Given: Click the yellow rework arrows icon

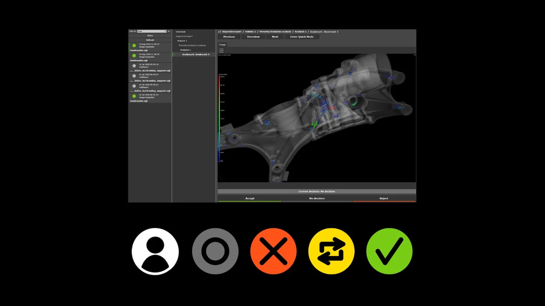Looking at the screenshot, I should pyautogui.click(x=331, y=250).
